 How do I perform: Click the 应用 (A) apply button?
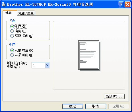point(119,106)
